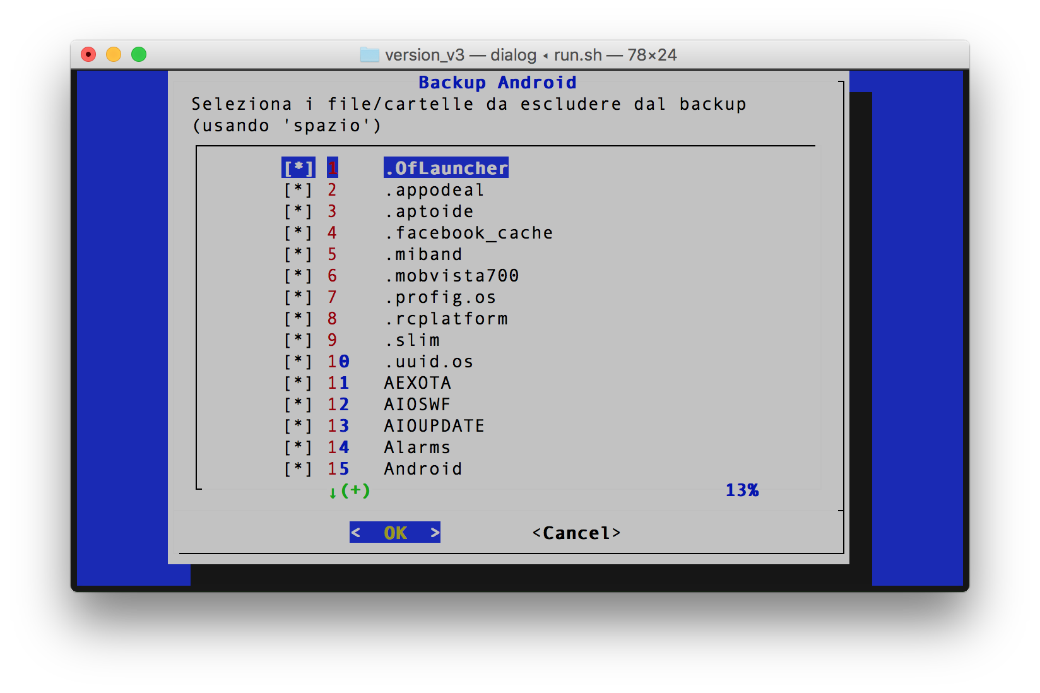Screen dimensions: 1040x693
Task: Toggle the .miband checkbox
Action: (297, 254)
